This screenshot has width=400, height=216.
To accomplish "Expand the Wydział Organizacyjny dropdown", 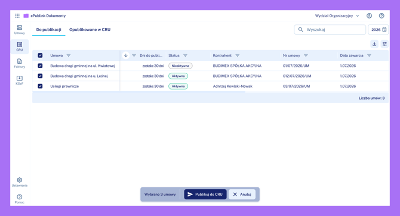I will [337, 16].
